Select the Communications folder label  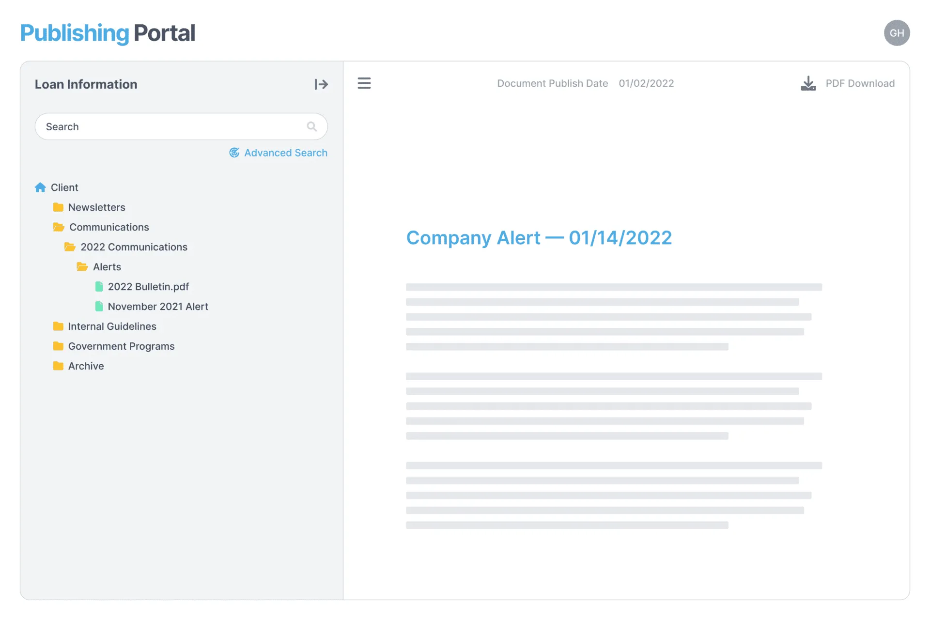point(109,227)
